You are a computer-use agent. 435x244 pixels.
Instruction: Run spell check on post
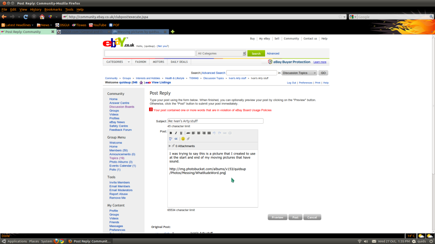(171, 139)
